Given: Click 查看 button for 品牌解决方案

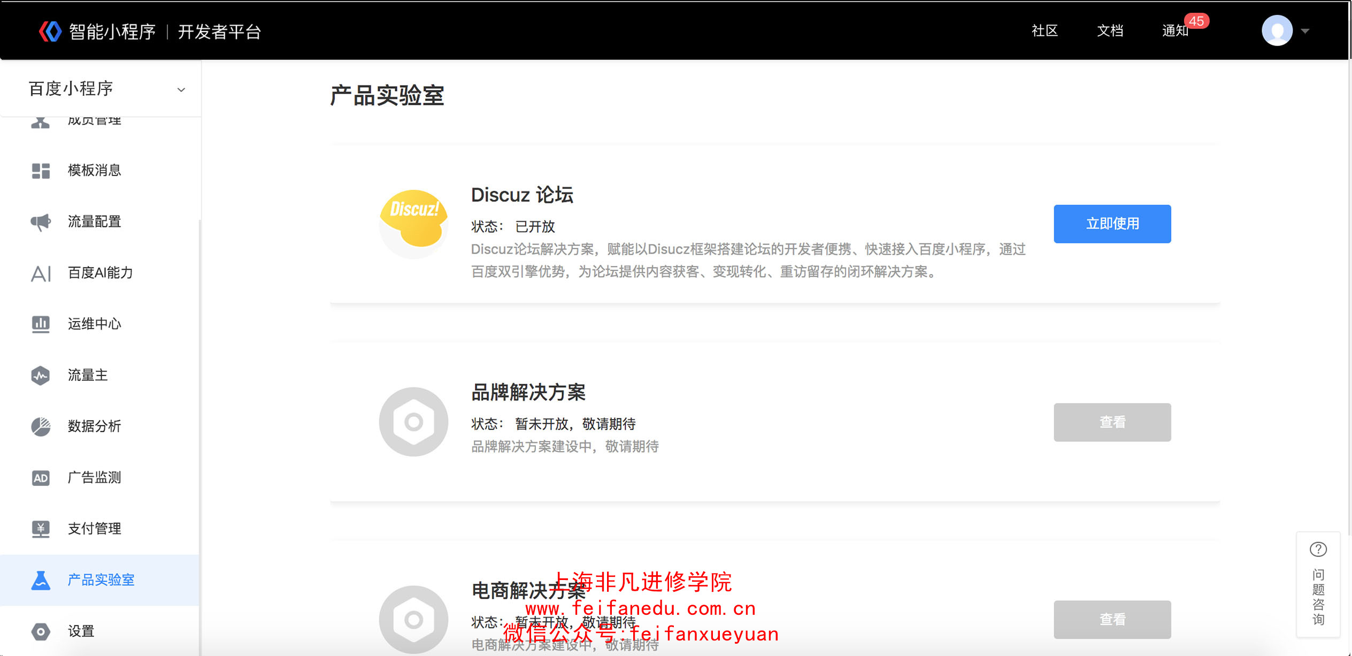Looking at the screenshot, I should [1112, 422].
